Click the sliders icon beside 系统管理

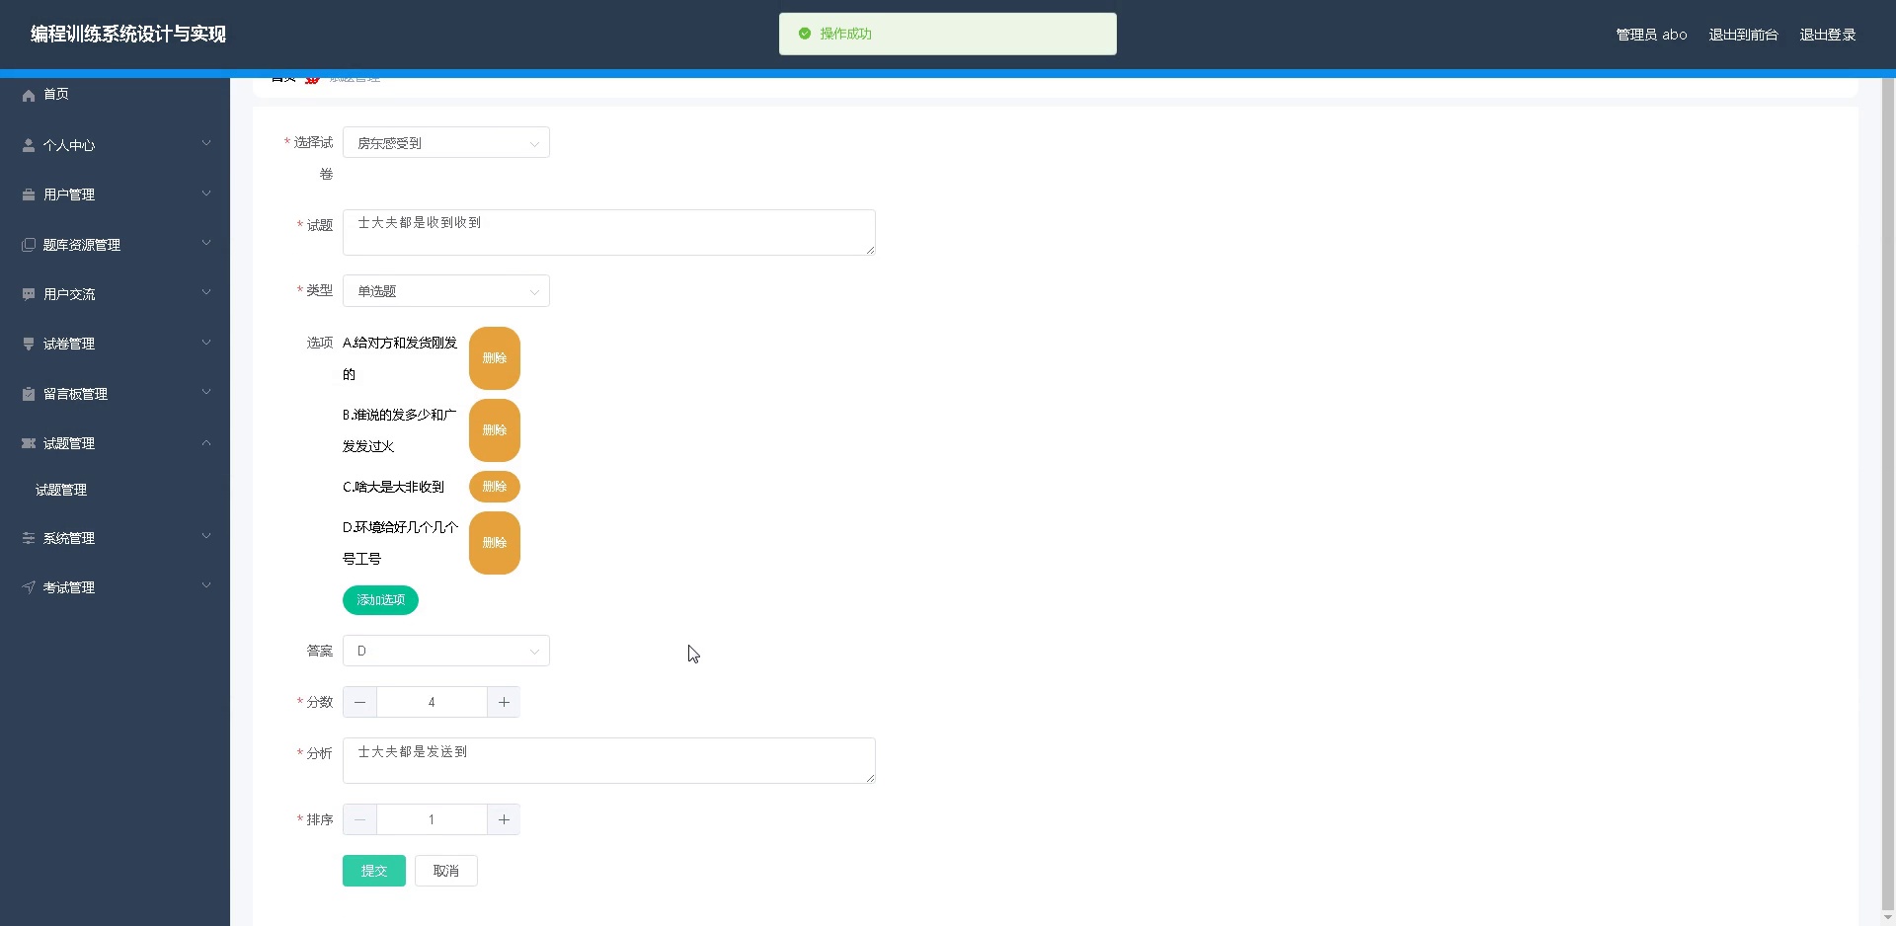[29, 538]
